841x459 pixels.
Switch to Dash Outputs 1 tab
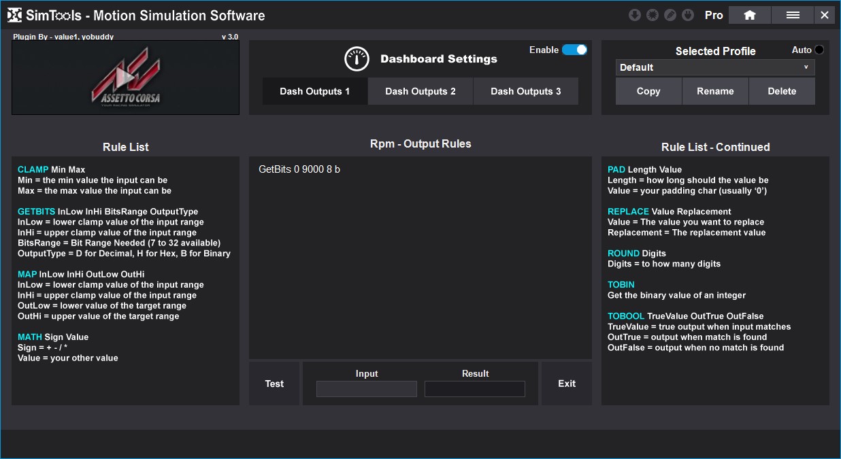point(315,91)
